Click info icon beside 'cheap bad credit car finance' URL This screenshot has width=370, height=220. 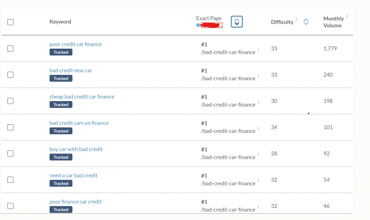(x=258, y=102)
